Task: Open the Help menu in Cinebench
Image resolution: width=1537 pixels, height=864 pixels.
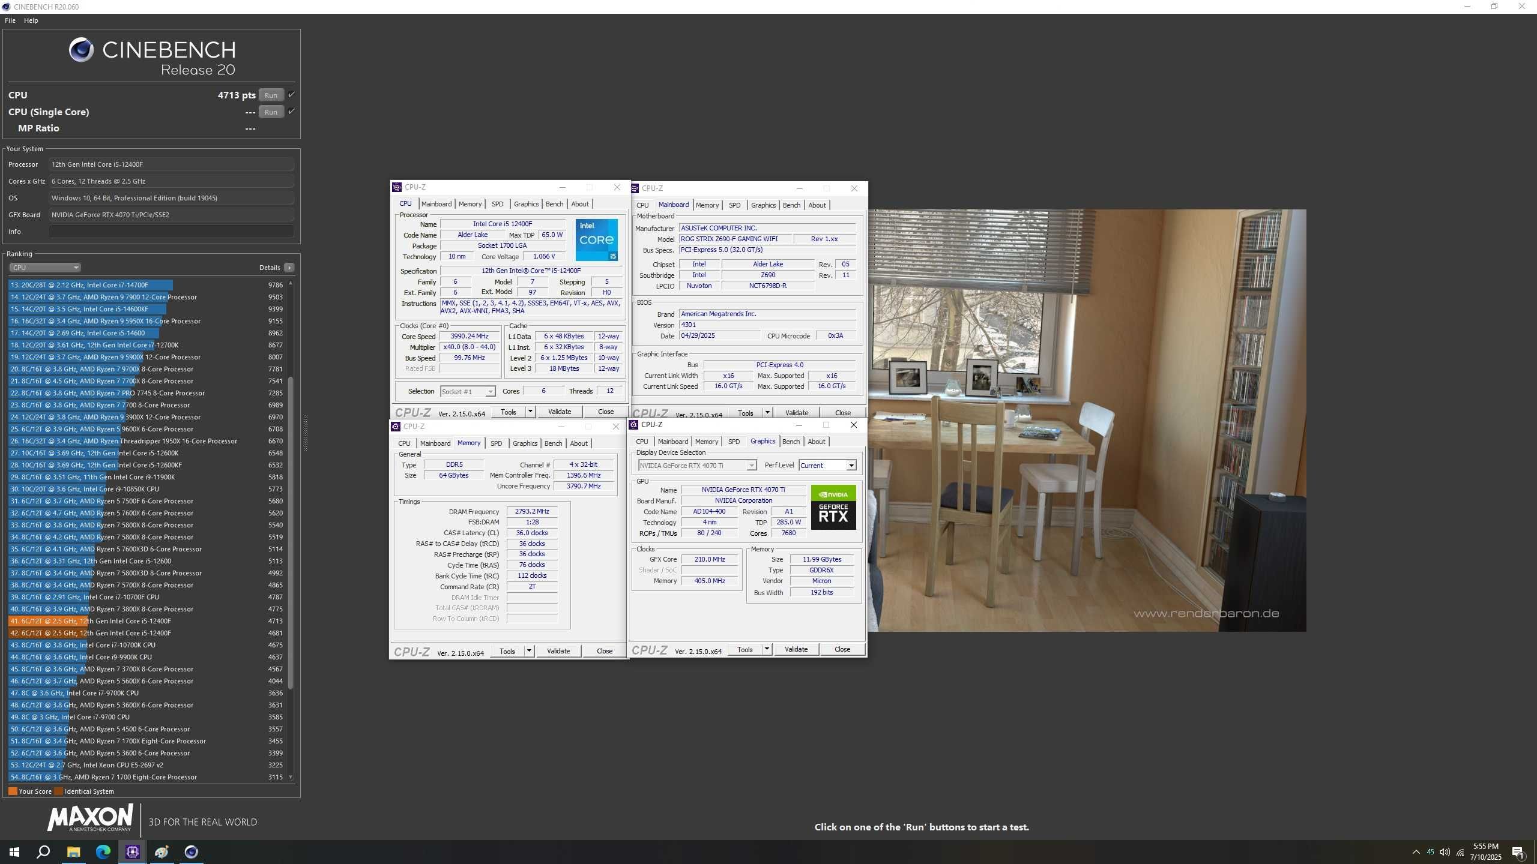Action: pos(31,20)
